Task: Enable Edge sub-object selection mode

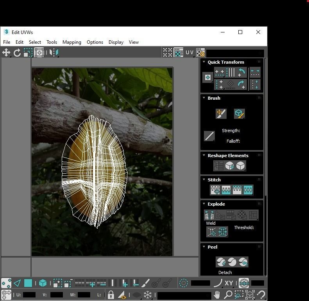Action: [17, 283]
